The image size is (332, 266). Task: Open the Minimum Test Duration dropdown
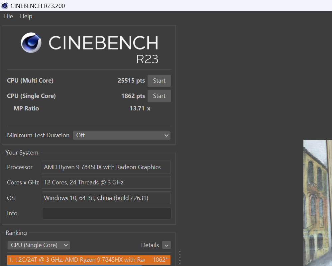122,135
